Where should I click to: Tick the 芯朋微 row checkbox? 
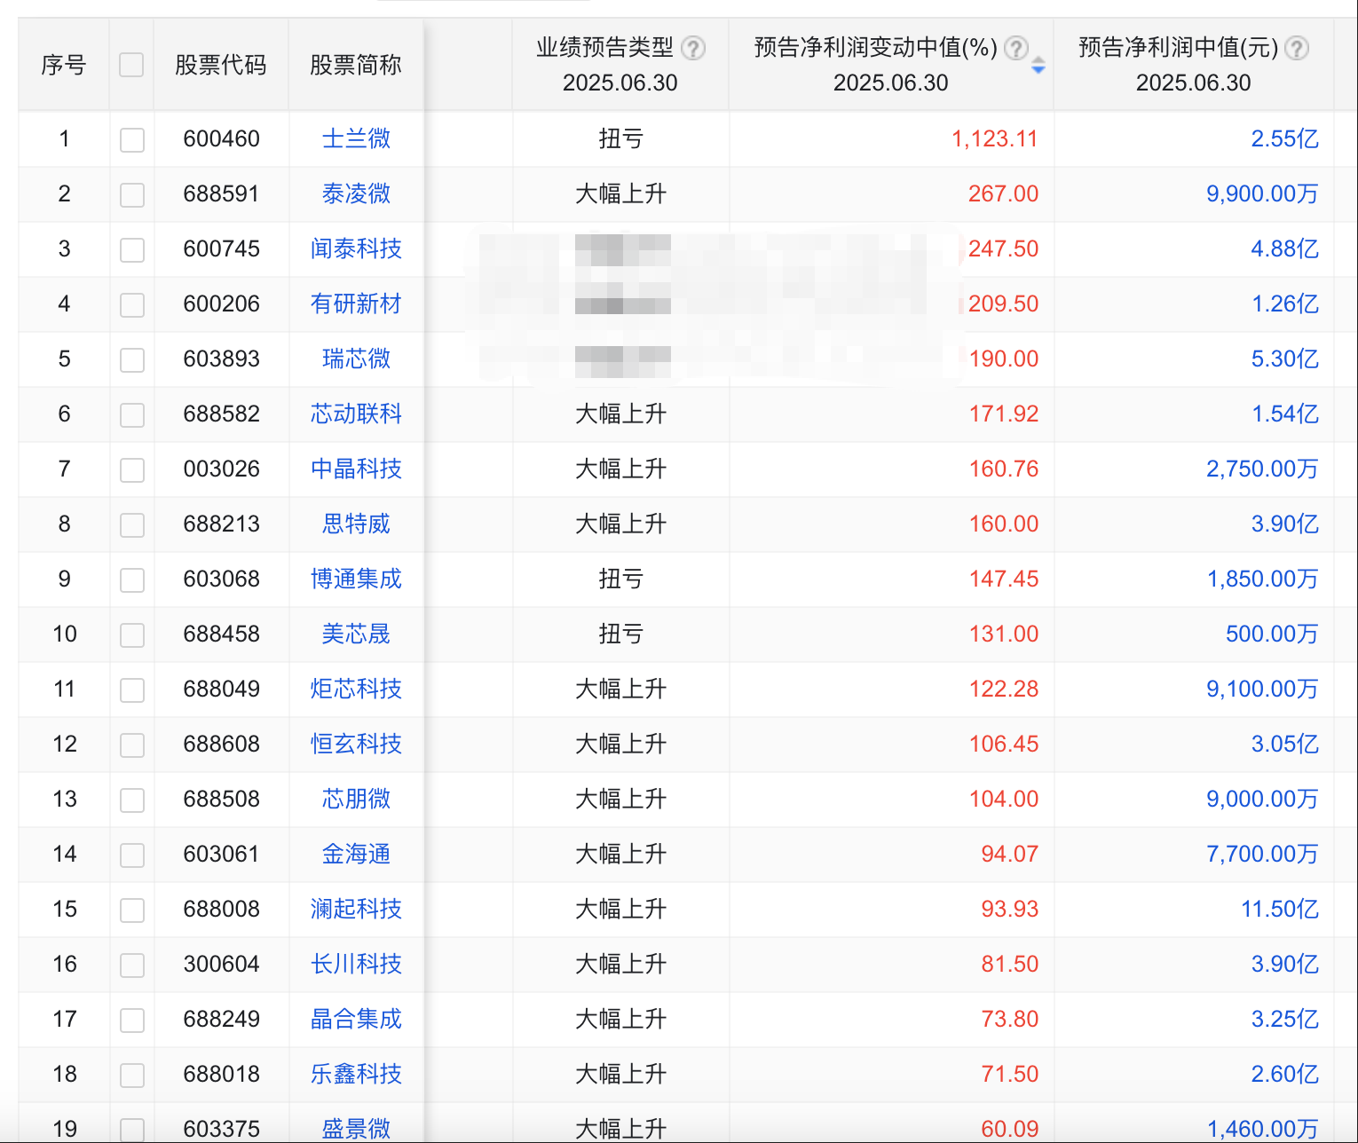coord(132,800)
